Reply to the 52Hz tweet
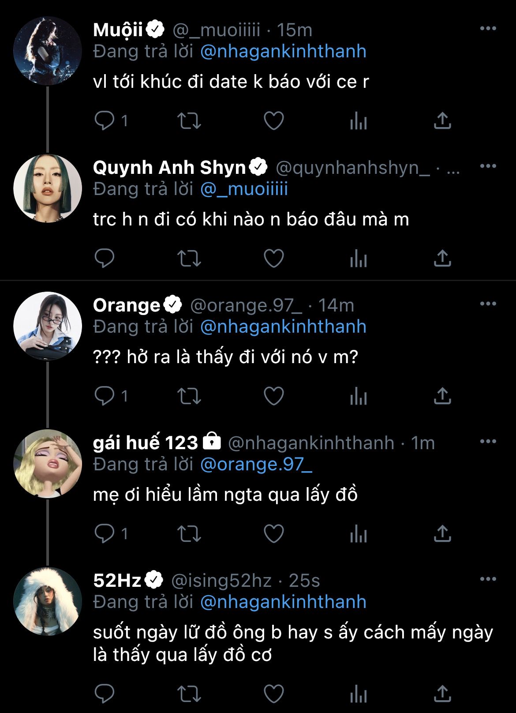 105,693
